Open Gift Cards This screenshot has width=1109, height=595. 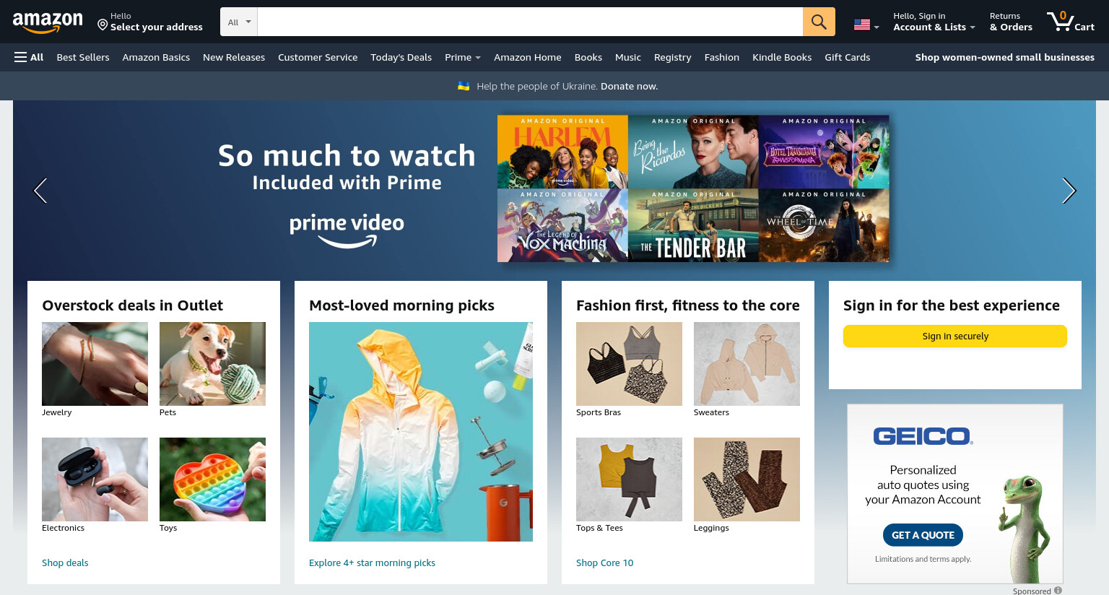point(848,57)
